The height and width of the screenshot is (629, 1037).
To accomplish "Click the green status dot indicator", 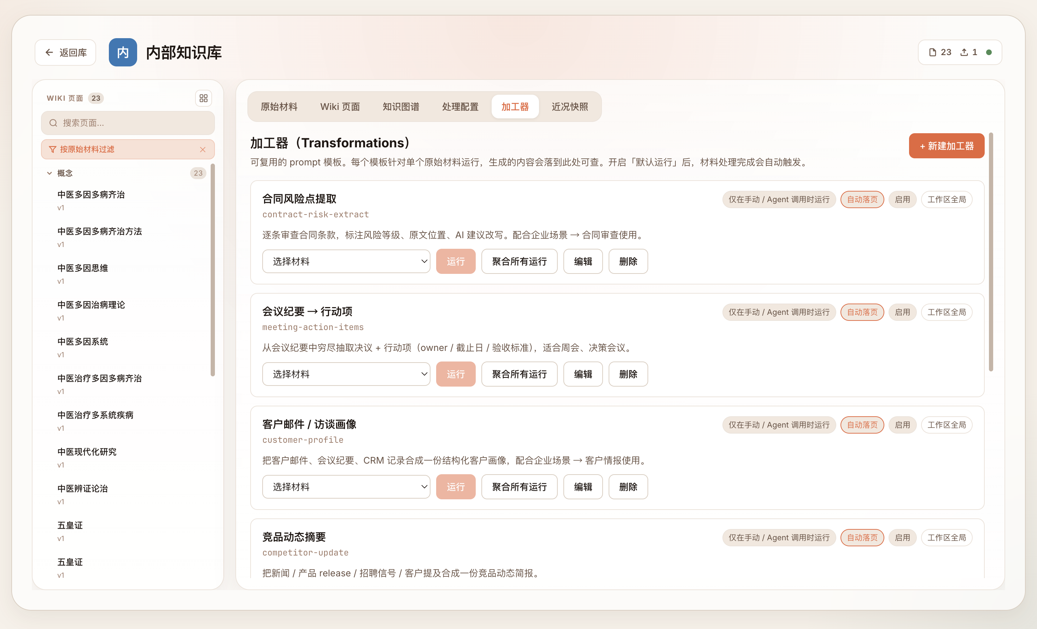I will pos(989,52).
